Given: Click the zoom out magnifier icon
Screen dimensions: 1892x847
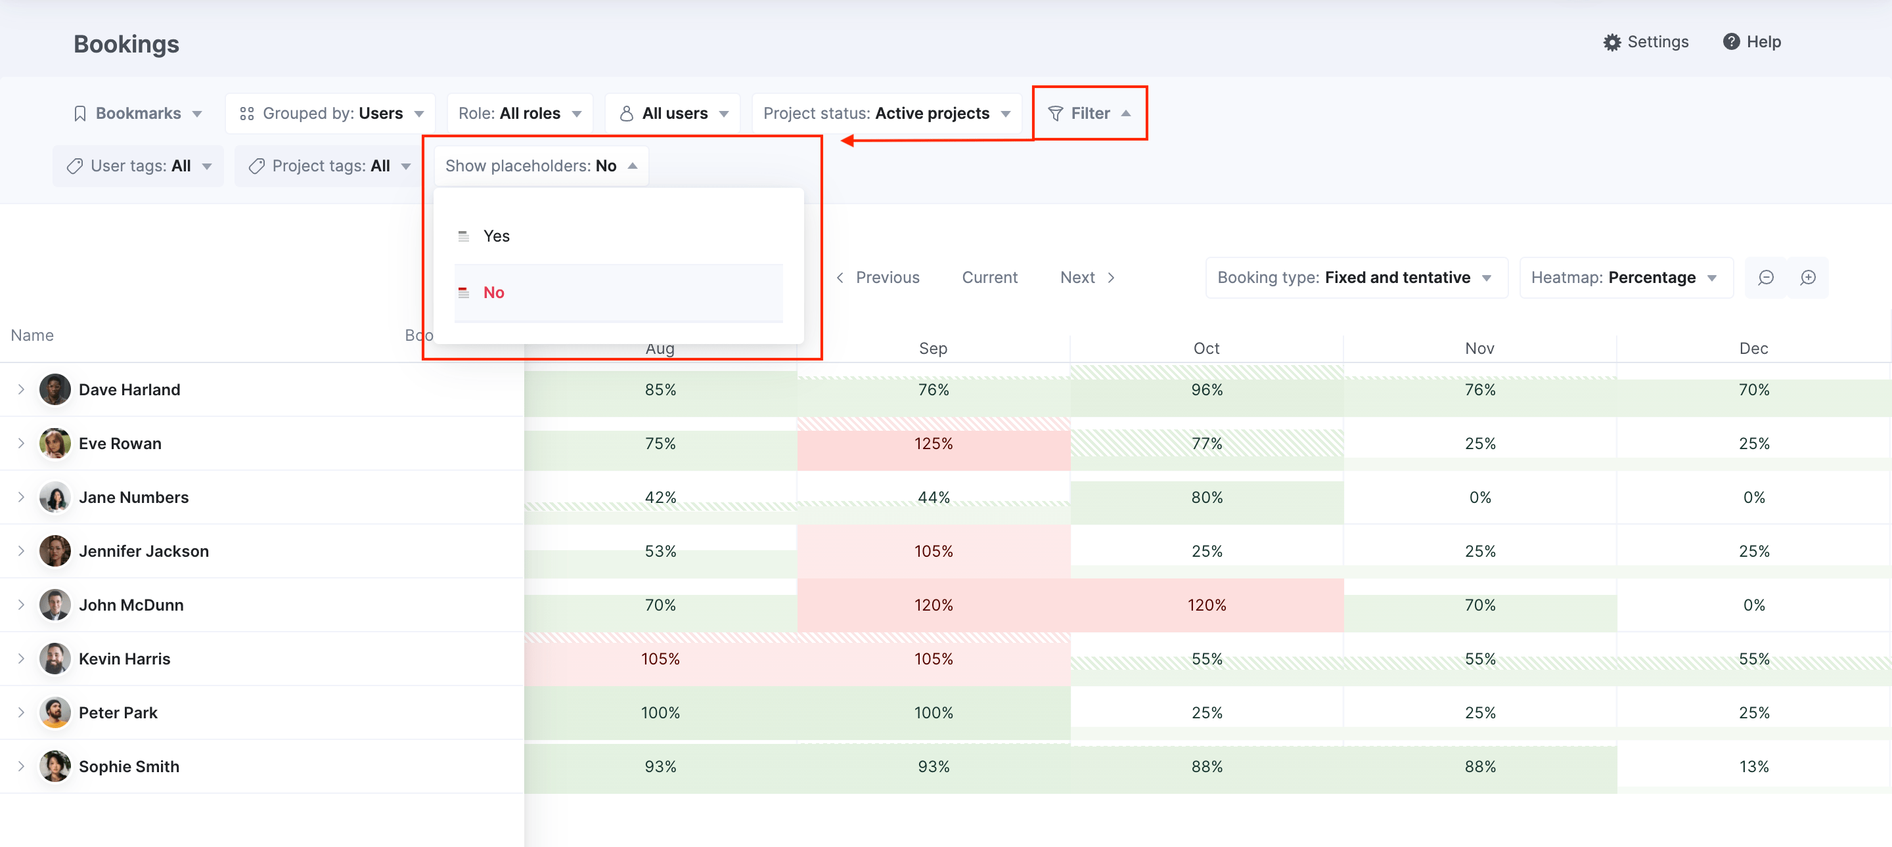Looking at the screenshot, I should (x=1766, y=278).
